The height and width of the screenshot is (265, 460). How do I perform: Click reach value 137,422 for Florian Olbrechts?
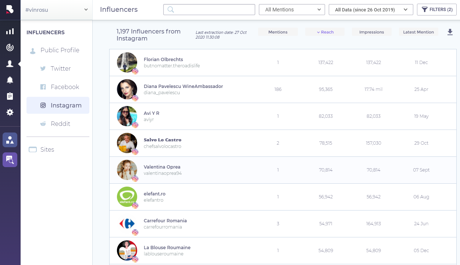pyautogui.click(x=326, y=63)
